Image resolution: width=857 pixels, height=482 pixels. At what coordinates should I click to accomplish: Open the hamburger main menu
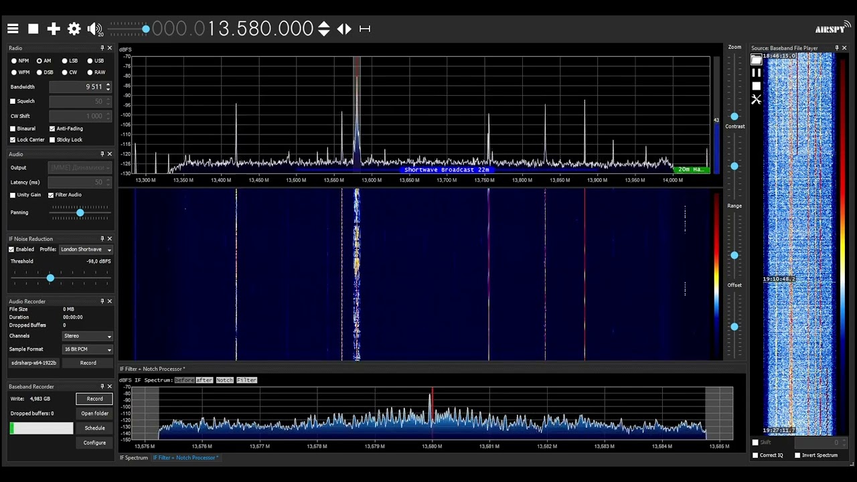(x=13, y=29)
